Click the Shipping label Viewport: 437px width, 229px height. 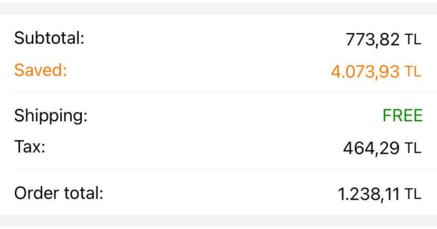pos(51,116)
